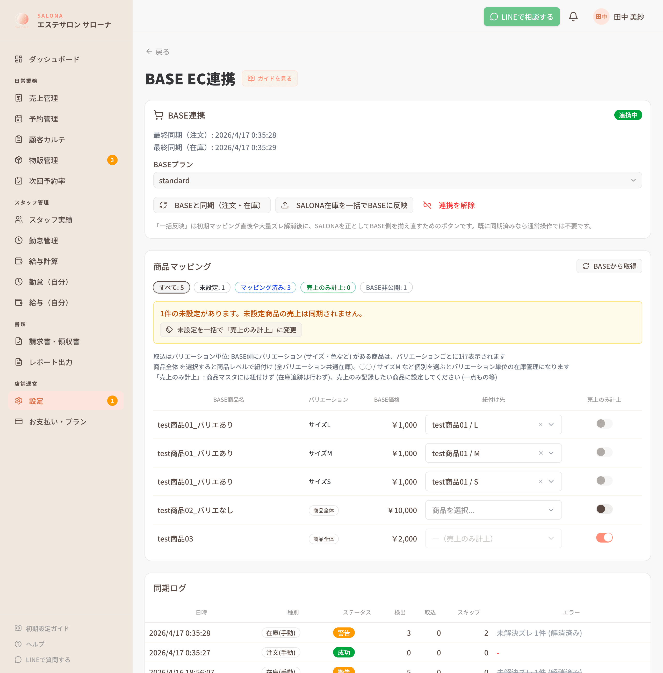Toggle 売上のみ計上 for サイズM row
Screen dimensions: 663x673
click(604, 452)
